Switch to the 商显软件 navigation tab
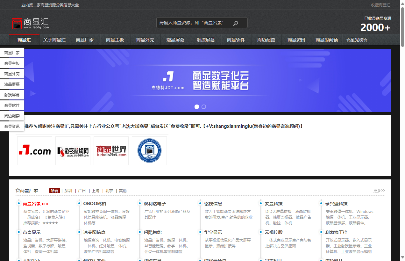The height and width of the screenshot is (261, 405). pyautogui.click(x=236, y=40)
